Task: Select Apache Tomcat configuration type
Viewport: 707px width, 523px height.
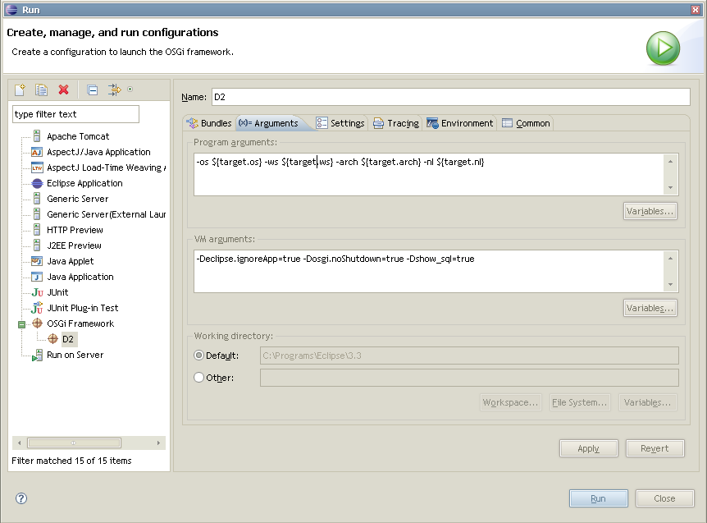Action: click(x=78, y=136)
